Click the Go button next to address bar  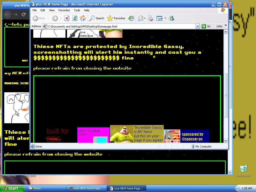point(206,26)
